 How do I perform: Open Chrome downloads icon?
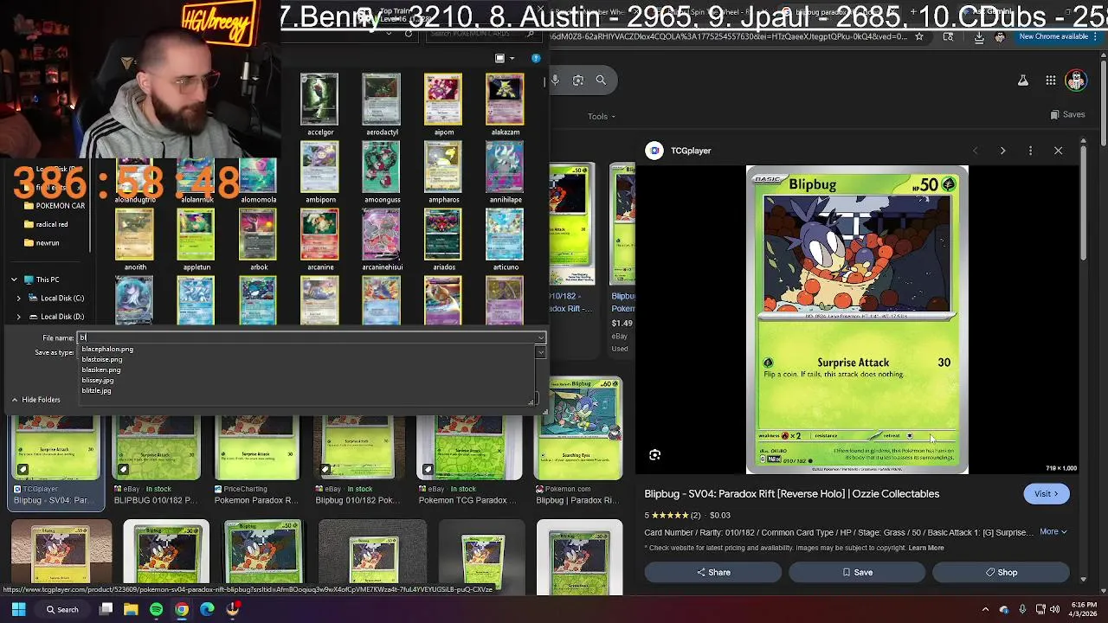coord(979,37)
